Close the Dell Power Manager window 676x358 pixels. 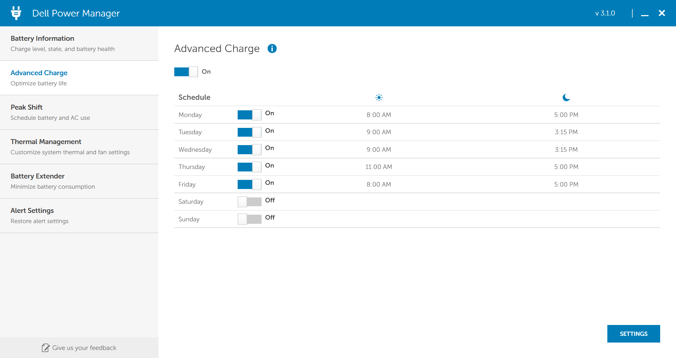(x=662, y=13)
